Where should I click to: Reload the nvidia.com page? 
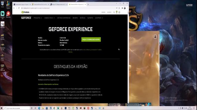coord(19,8)
